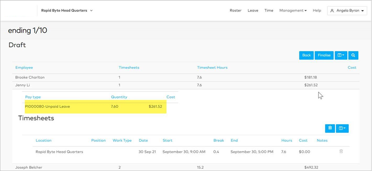Collapse the Jenny Li row
This screenshot has width=372, height=171.
click(x=186, y=85)
